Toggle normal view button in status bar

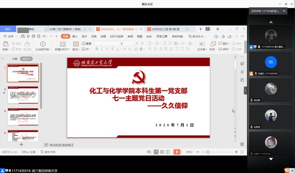(x=156, y=152)
